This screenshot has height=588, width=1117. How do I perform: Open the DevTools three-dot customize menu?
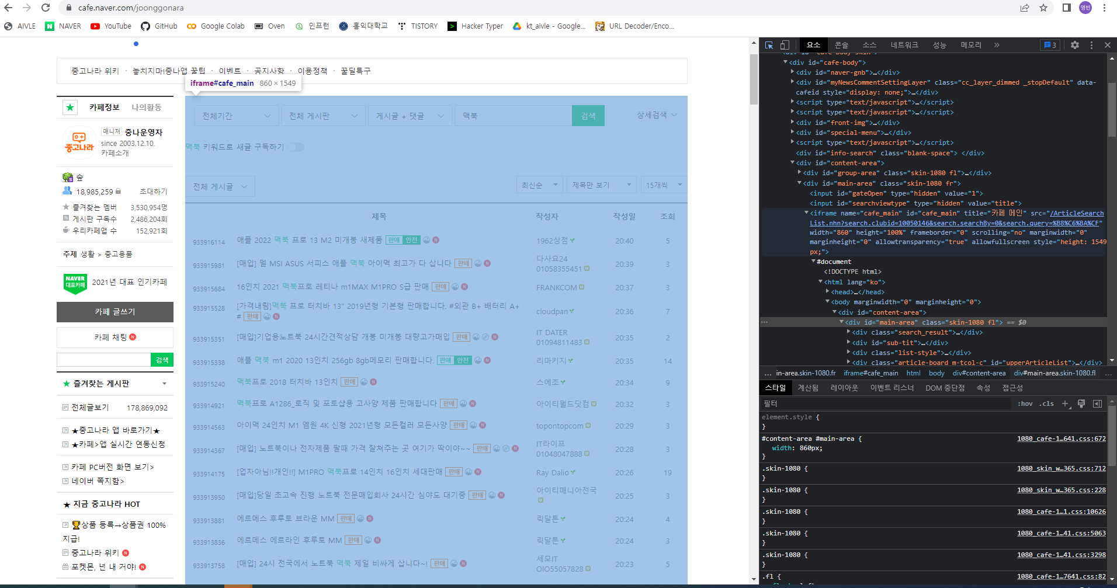pyautogui.click(x=1091, y=45)
